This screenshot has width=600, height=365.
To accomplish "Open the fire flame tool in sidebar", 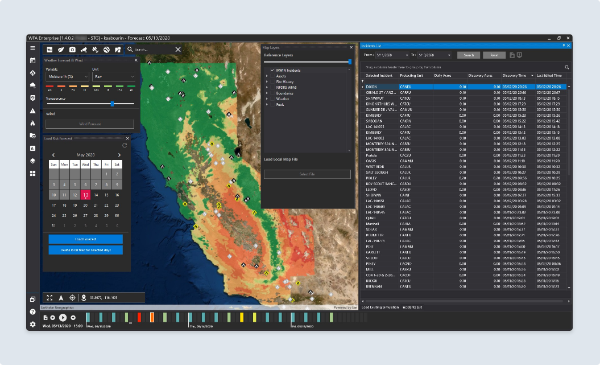I will [33, 123].
